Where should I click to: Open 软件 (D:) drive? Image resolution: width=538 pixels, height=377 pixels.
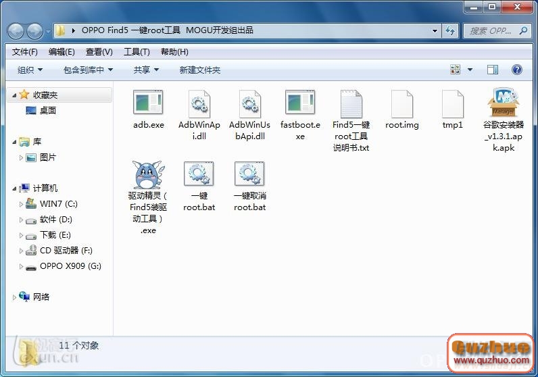pyautogui.click(x=55, y=220)
